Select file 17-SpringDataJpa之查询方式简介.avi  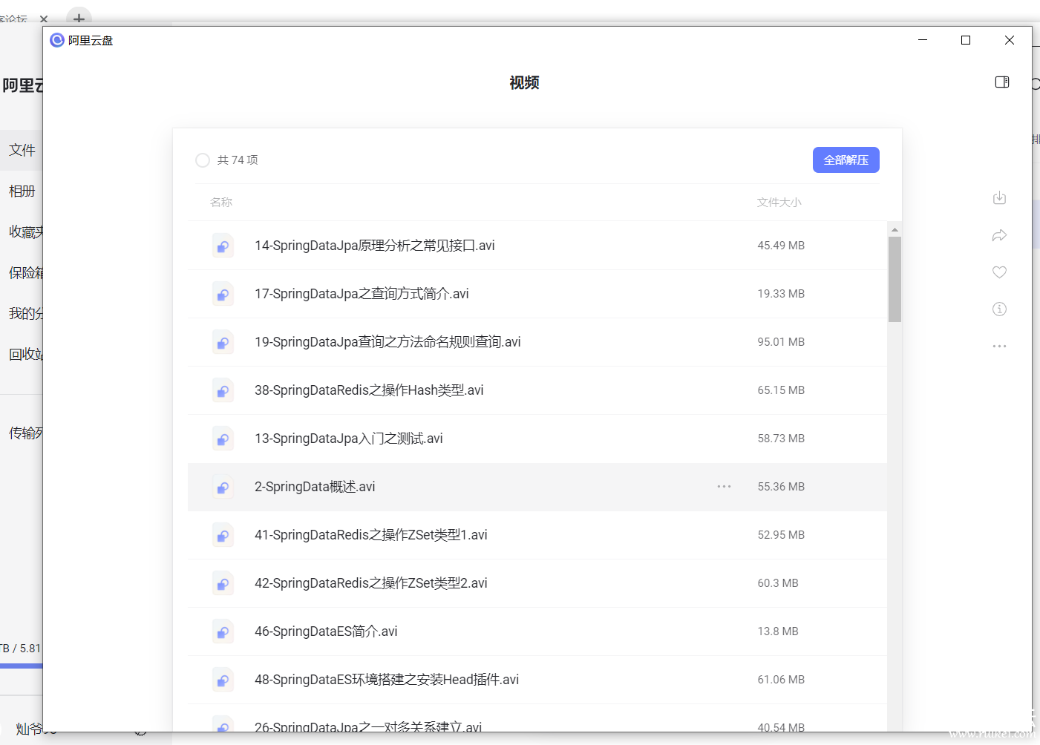tap(362, 294)
